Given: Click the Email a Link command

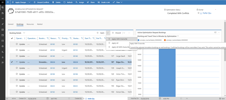Looking at the screenshot, I should (x=104, y=2).
